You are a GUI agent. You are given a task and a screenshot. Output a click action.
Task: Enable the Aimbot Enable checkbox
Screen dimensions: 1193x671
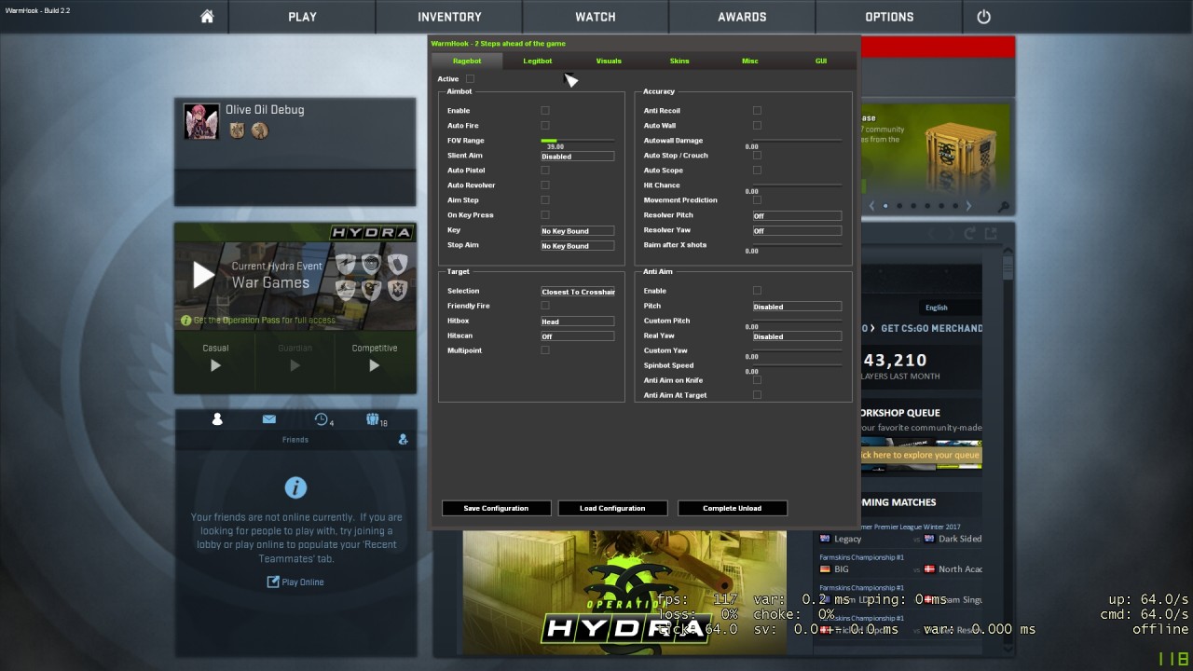click(x=545, y=111)
